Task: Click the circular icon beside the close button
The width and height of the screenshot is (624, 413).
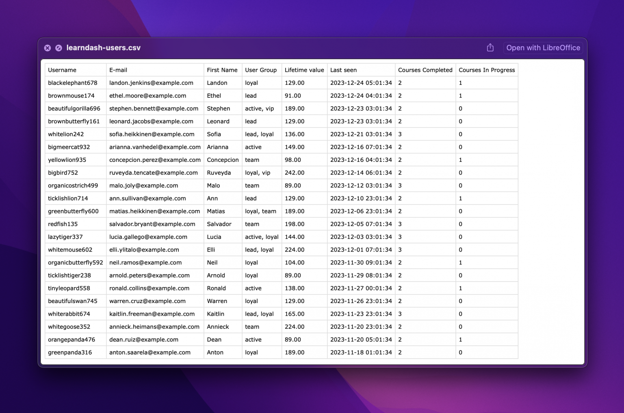Action: 58,48
